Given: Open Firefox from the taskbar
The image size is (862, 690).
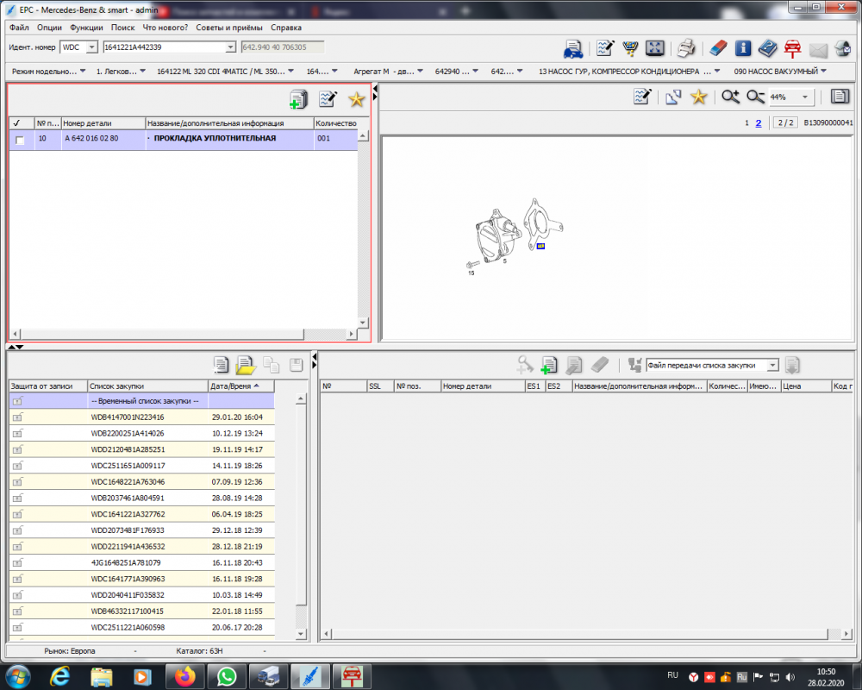Looking at the screenshot, I should [185, 676].
